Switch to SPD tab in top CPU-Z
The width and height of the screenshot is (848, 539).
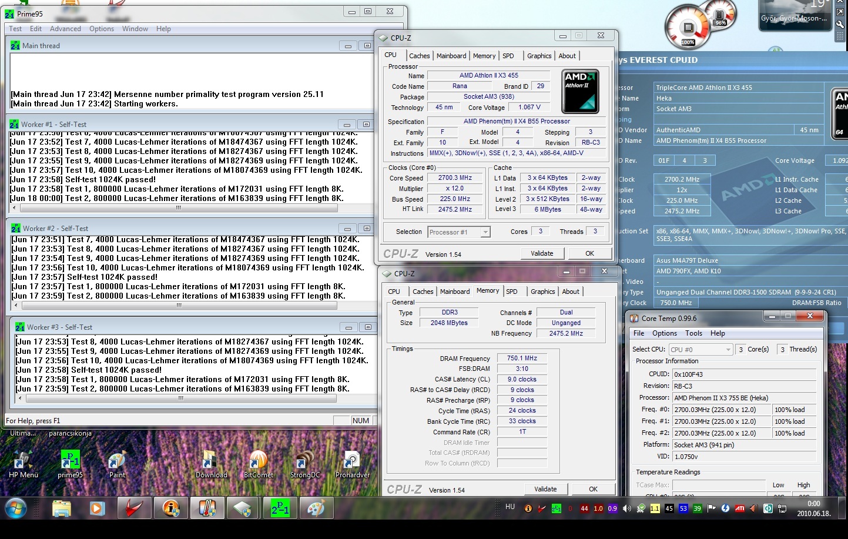coord(508,56)
